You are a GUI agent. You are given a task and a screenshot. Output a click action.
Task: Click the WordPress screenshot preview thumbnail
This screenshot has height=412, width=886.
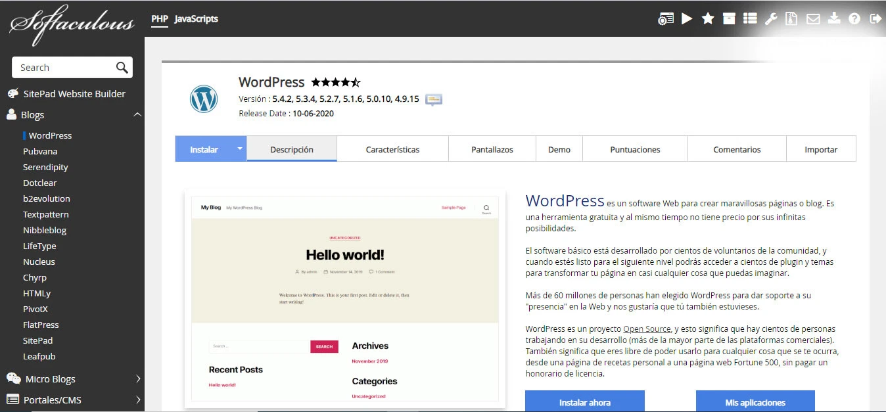[345, 299]
